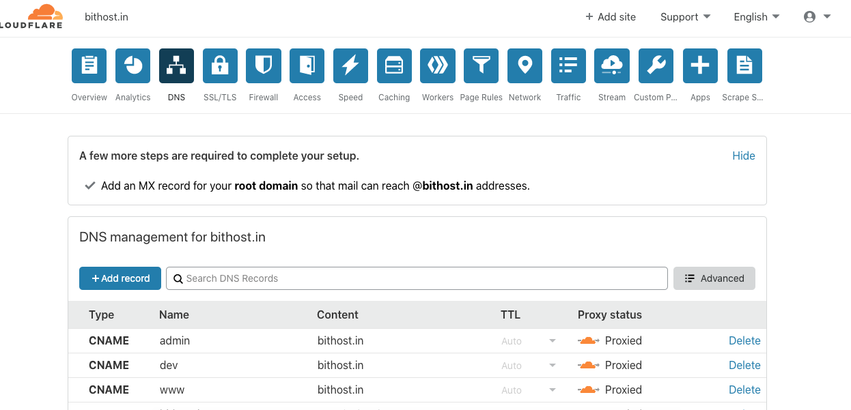Toggle proxy cloud for www record
Viewport: 851px width, 410px height.
(589, 390)
